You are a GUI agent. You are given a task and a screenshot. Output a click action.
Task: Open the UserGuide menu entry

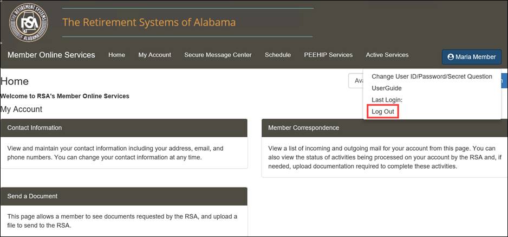click(387, 88)
